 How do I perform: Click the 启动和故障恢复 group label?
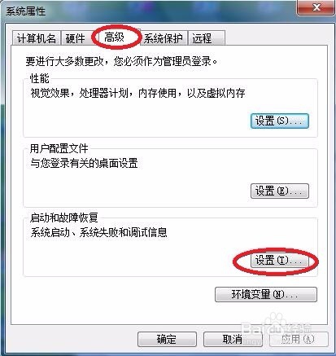64,218
